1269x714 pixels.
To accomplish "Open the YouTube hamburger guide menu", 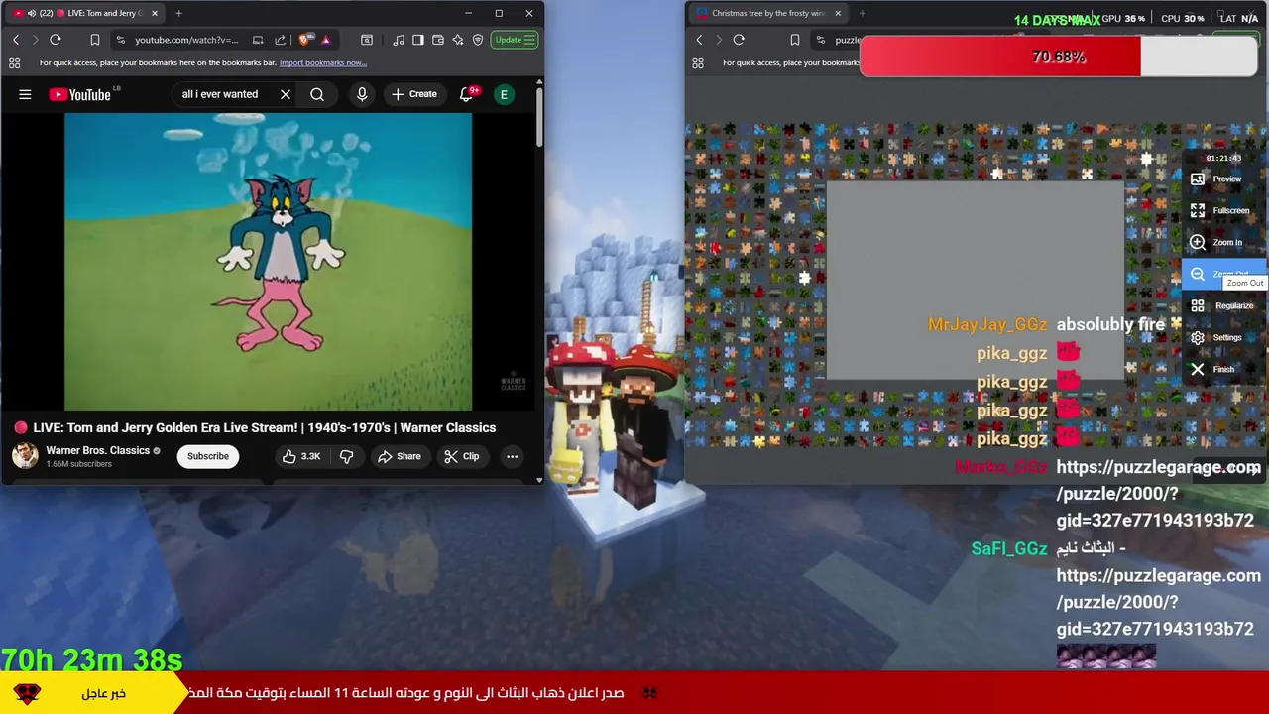I will (25, 94).
